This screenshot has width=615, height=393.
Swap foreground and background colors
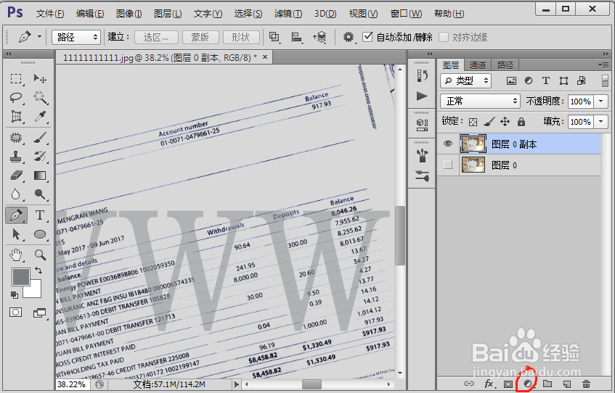(x=38, y=270)
